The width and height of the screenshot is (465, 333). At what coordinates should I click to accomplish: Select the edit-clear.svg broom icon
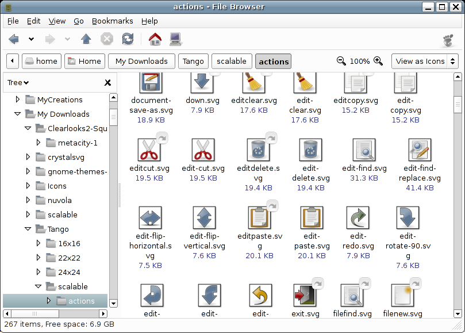pos(305,82)
